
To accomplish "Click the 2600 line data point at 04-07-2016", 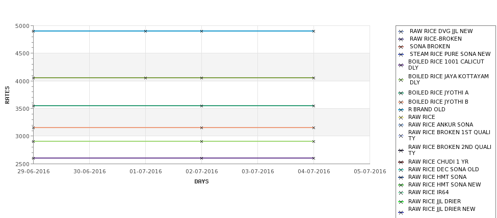I will (313, 158).
